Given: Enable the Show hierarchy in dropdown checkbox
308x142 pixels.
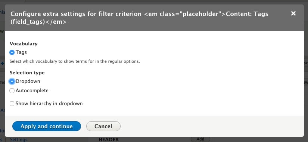Looking at the screenshot, I should [x=12, y=104].
